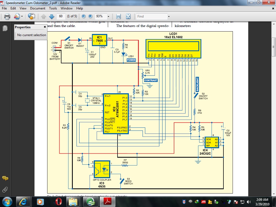The image size is (276, 207).
Task: Click the '(1 of 5)' page count text
Action: tap(72, 16)
